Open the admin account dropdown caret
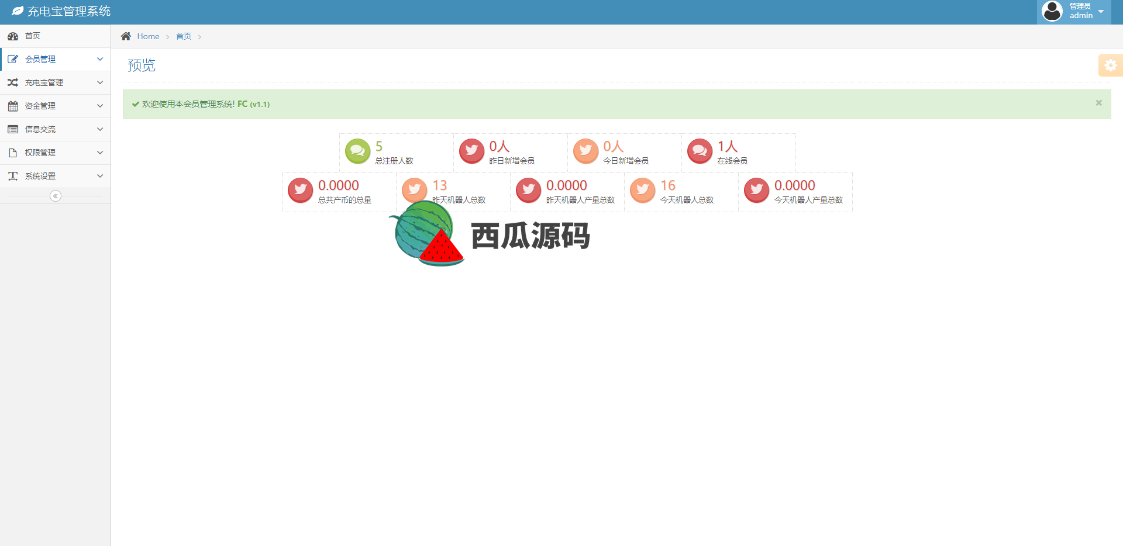 click(x=1101, y=12)
